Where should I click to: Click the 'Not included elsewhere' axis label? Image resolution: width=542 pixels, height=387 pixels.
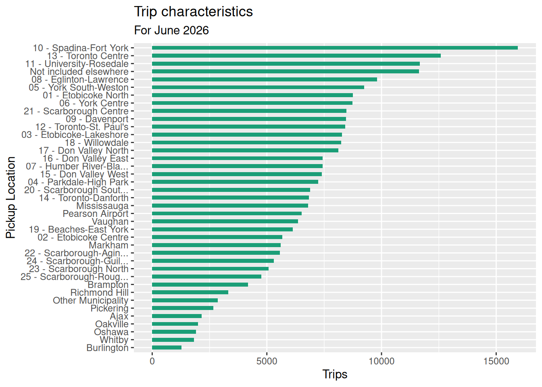(x=79, y=71)
